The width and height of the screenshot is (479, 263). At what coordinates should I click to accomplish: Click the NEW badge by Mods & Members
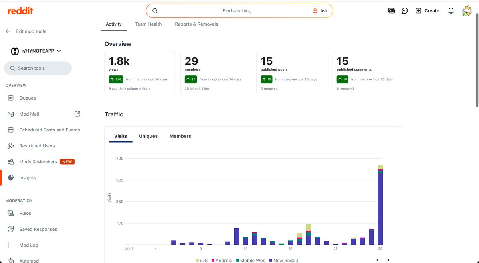click(67, 162)
